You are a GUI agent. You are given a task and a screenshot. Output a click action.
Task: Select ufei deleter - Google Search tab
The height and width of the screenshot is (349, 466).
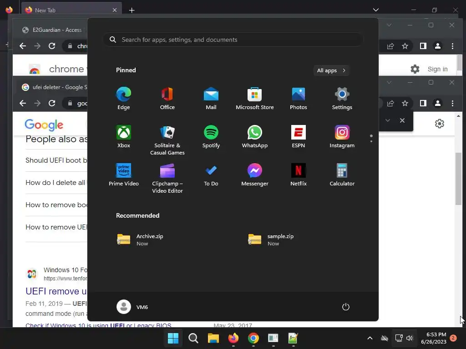55,87
